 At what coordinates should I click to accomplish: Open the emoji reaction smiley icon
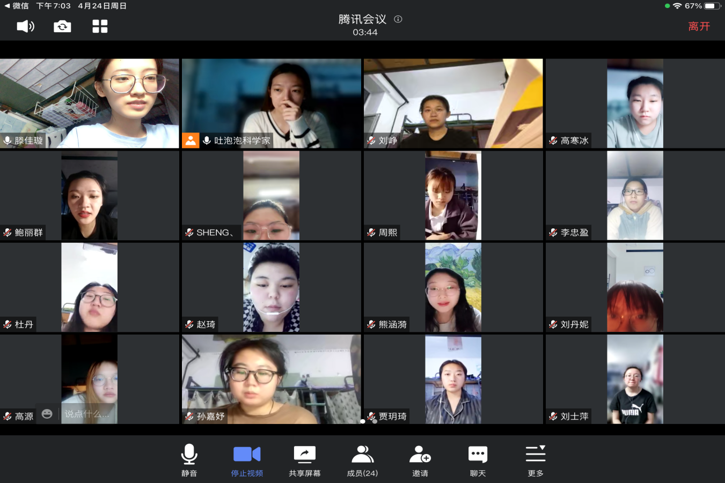[x=47, y=414]
